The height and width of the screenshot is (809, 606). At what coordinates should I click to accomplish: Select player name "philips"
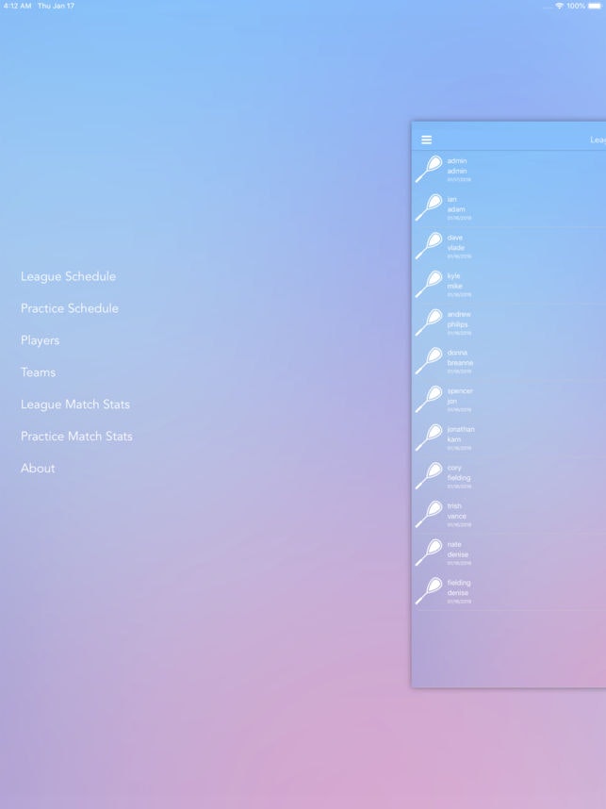click(457, 324)
